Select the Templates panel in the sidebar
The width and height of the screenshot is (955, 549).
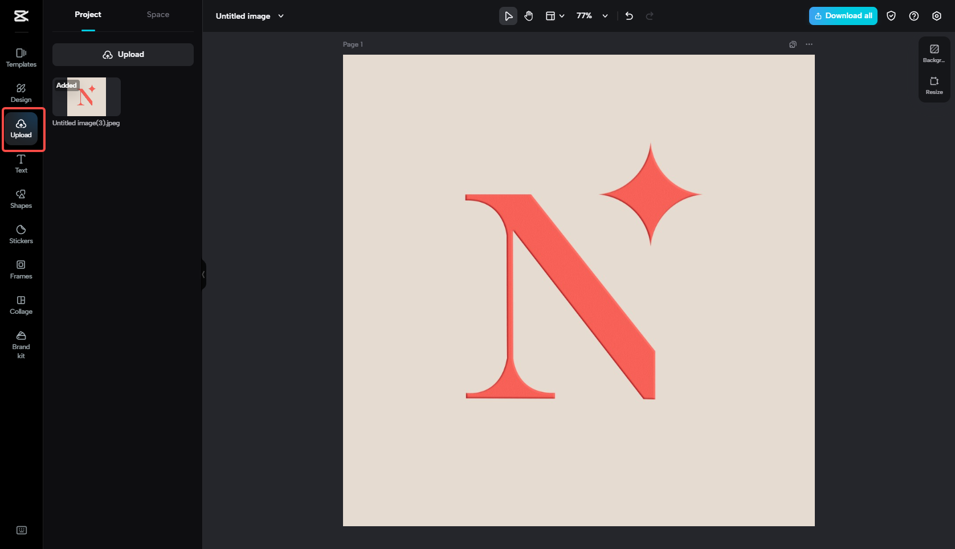[21, 58]
